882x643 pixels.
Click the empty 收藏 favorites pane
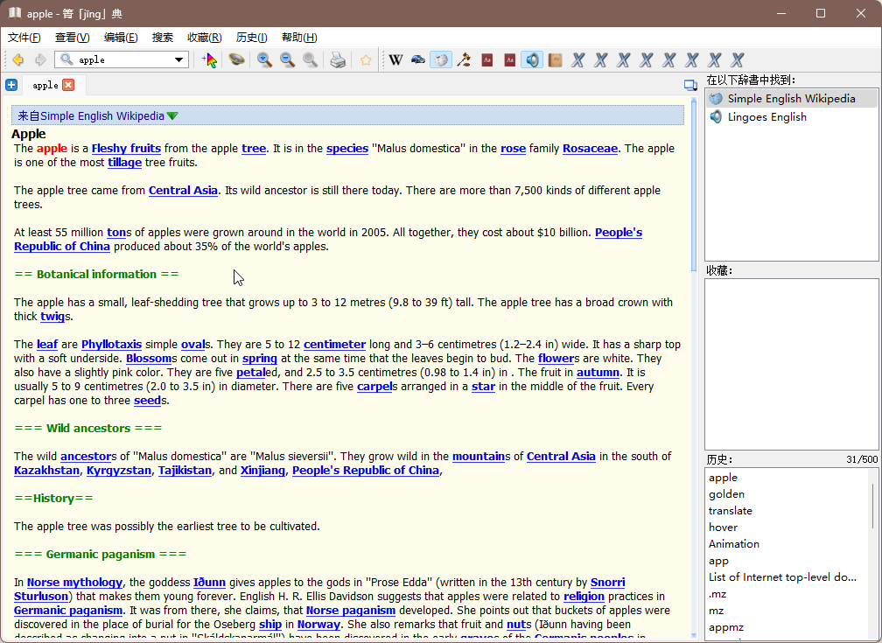pos(791,364)
